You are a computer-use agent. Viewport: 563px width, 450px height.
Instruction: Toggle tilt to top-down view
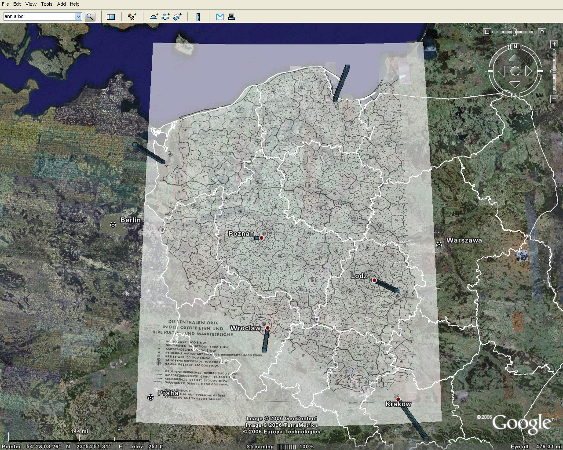tap(487, 32)
